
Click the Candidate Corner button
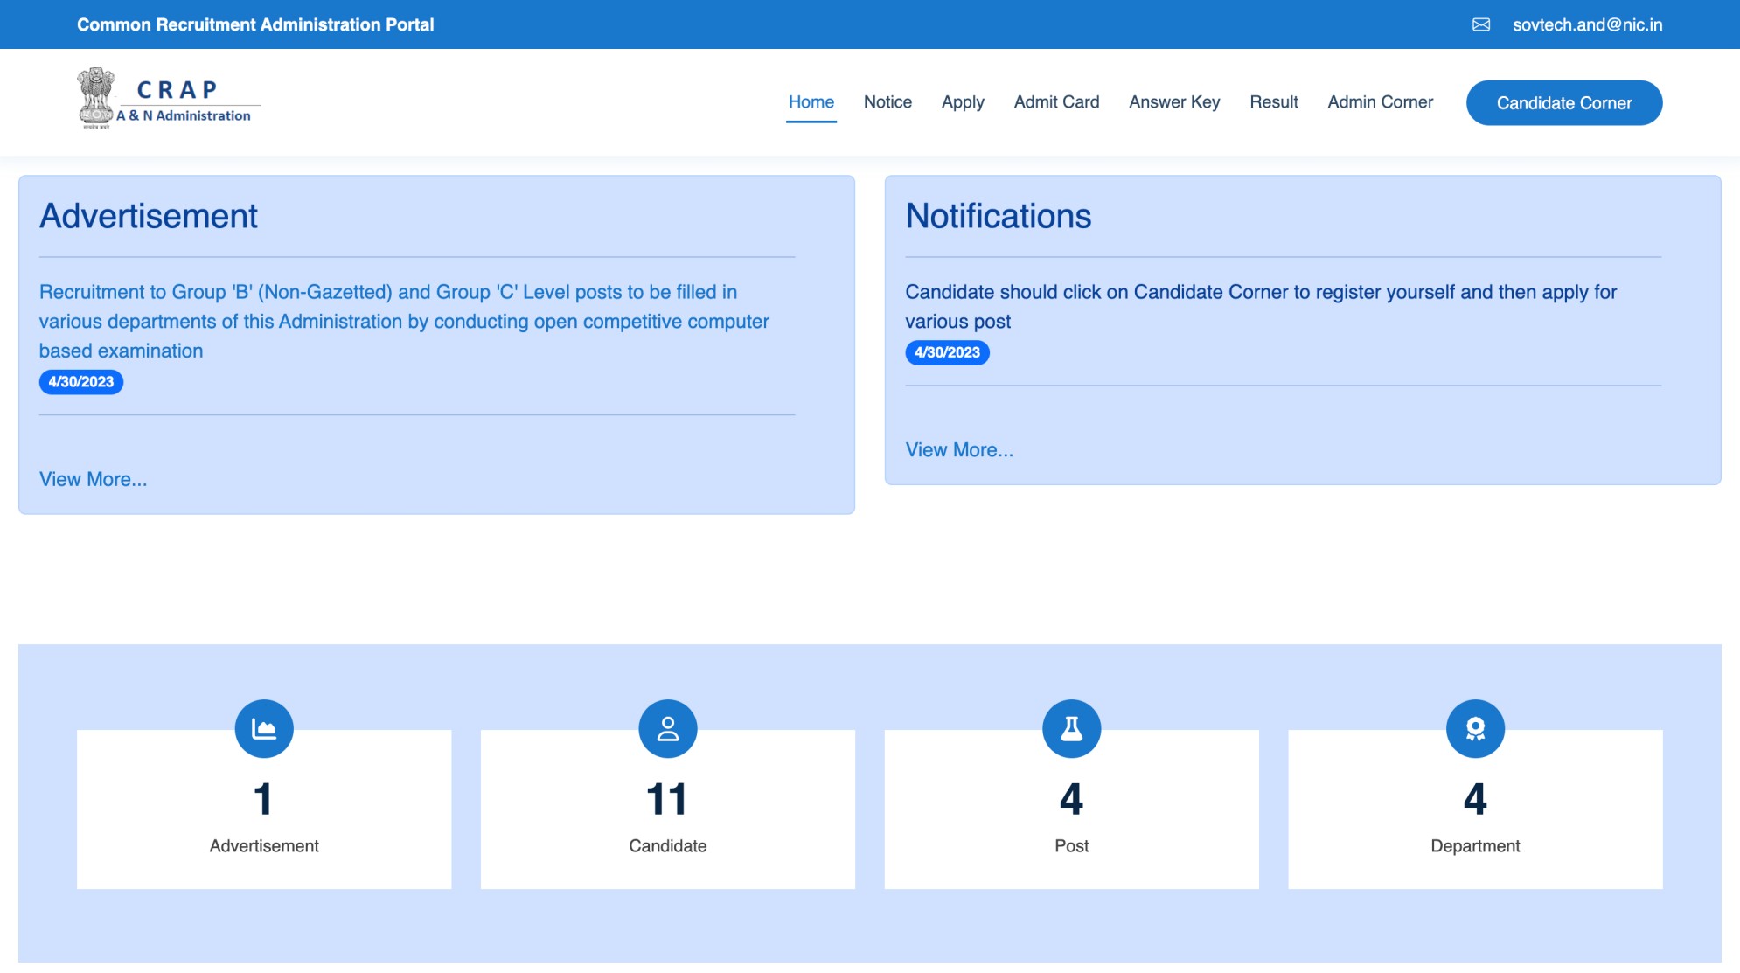(1564, 103)
